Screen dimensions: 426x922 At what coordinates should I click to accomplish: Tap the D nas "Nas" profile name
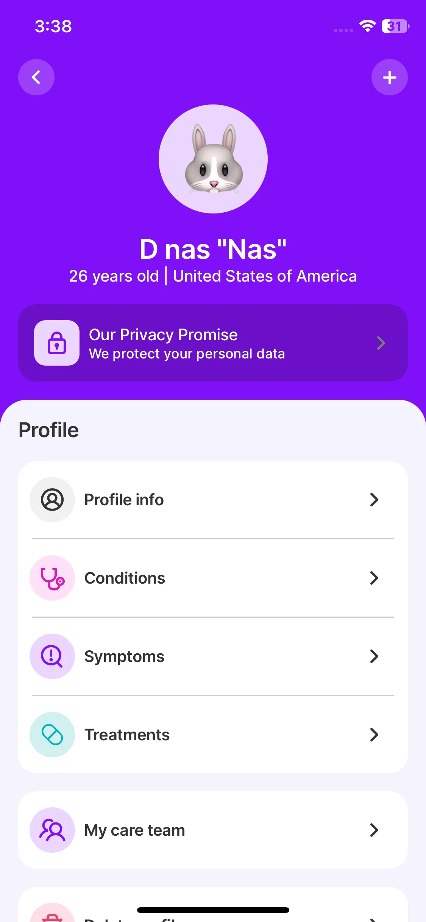coord(213,249)
